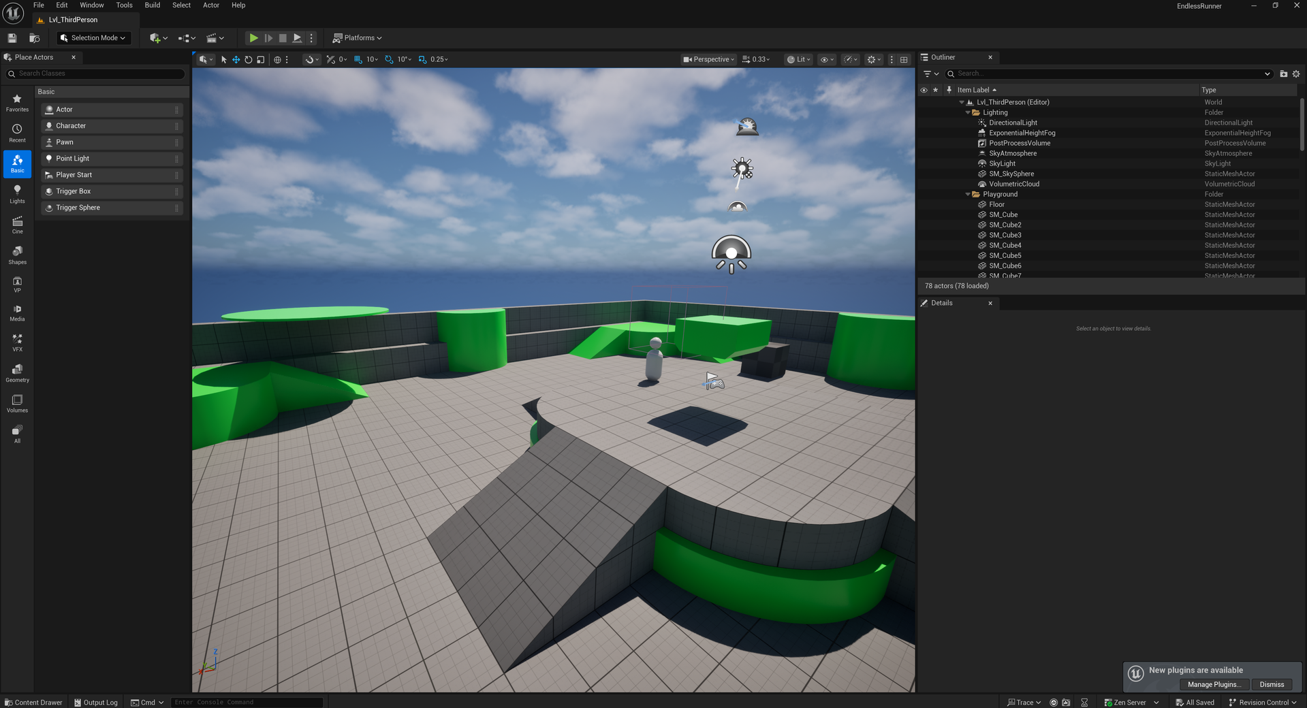
Task: Click the hourglass derived data icon in status bar
Action: [x=1084, y=703]
